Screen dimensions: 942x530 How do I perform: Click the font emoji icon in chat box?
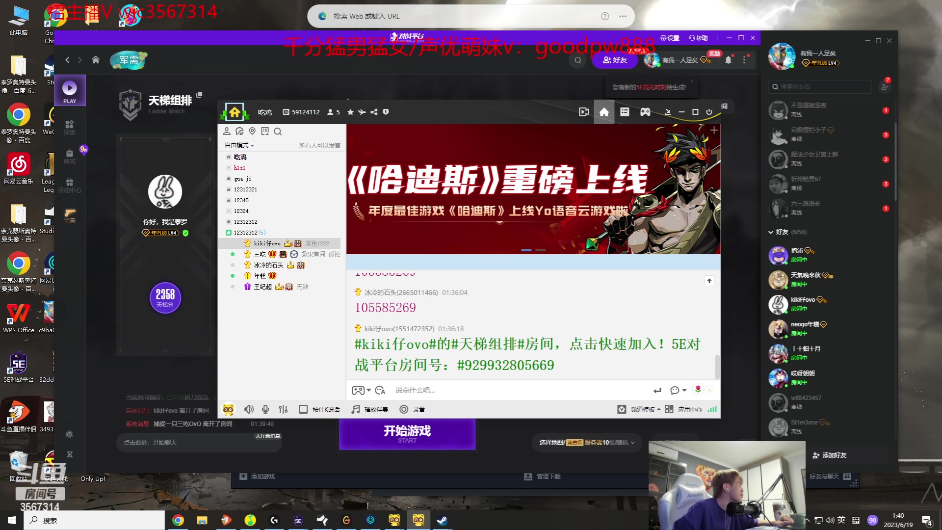click(380, 390)
